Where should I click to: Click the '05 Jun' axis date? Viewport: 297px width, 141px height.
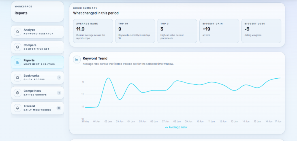pyautogui.click(x=143, y=121)
